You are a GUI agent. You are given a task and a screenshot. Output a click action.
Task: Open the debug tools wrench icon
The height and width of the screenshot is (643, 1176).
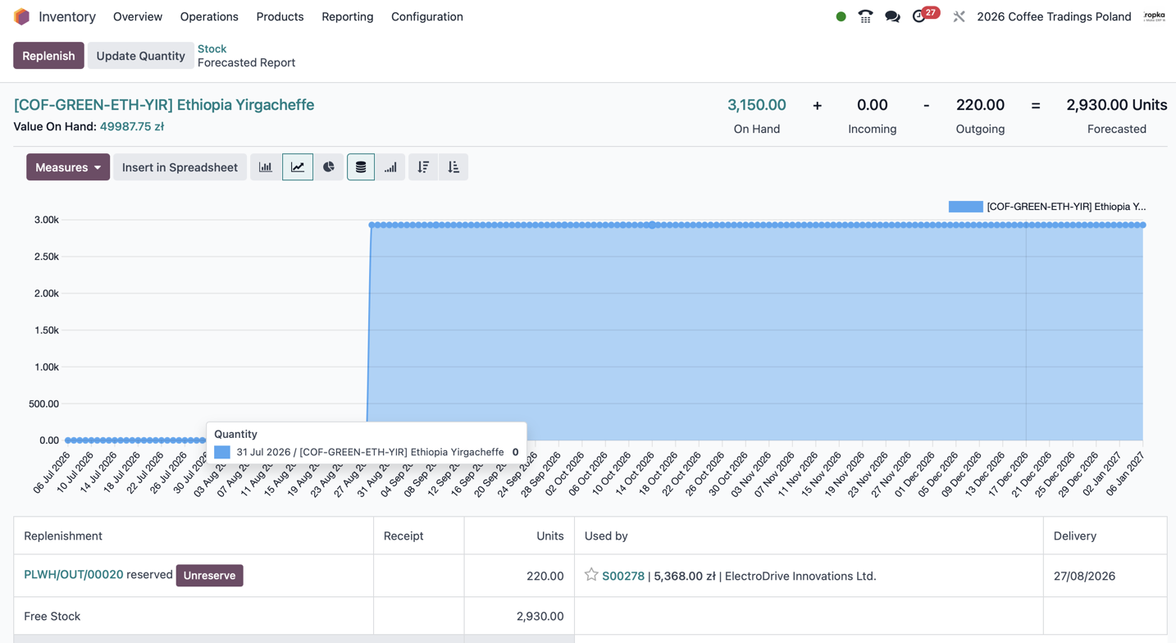(959, 16)
